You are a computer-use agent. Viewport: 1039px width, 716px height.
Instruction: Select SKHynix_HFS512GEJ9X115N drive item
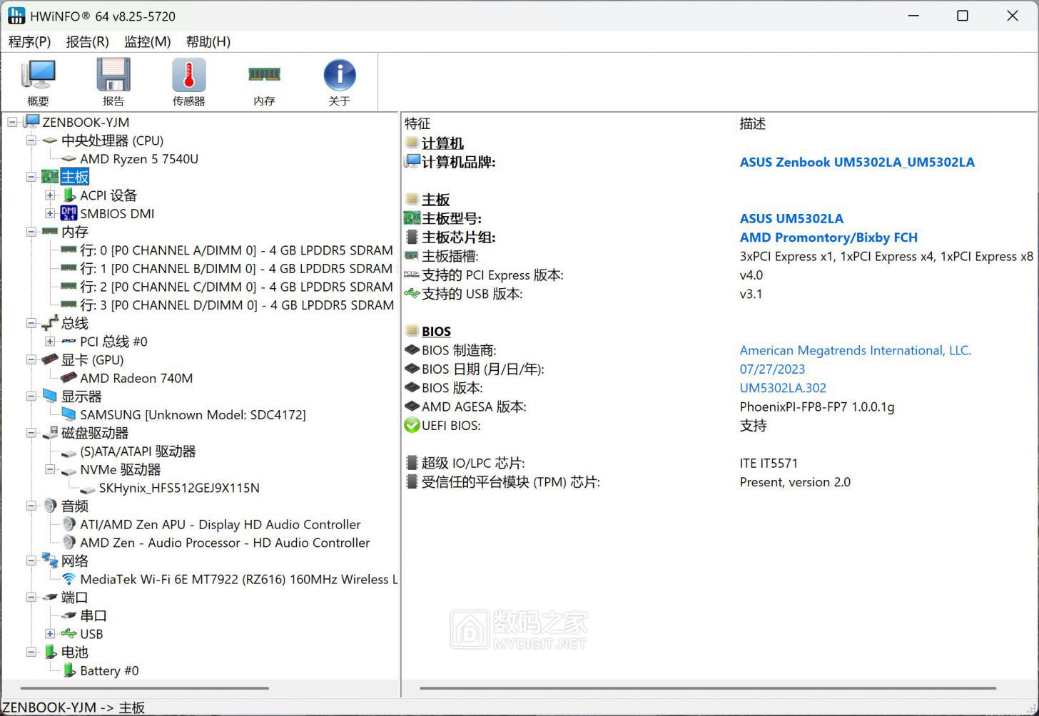coord(179,488)
